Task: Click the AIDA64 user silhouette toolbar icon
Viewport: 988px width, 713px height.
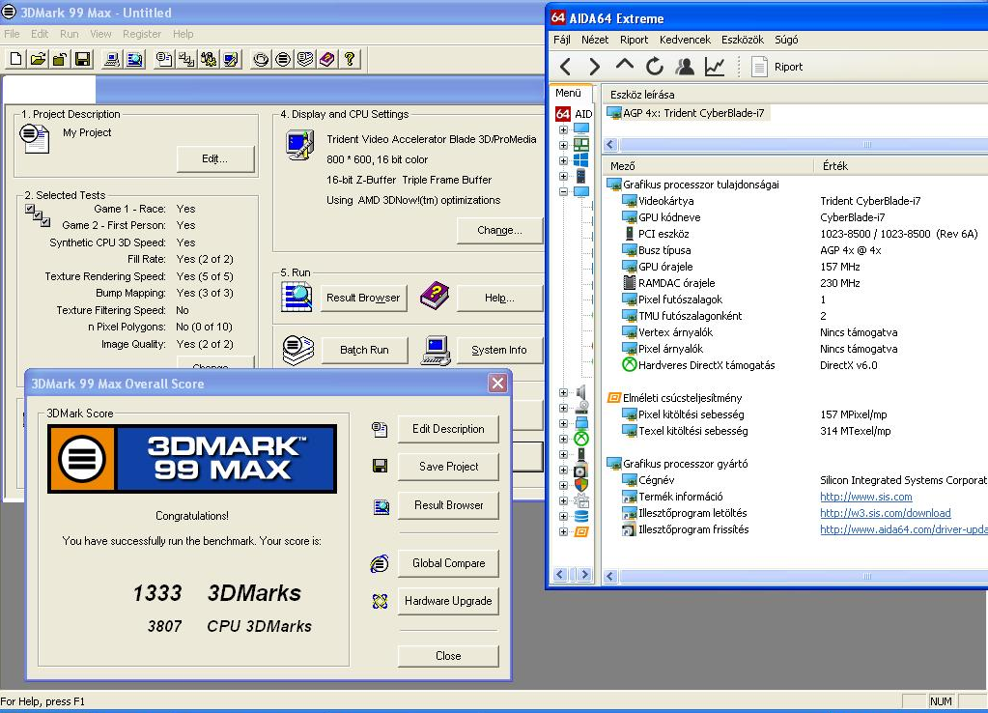Action: coord(685,67)
